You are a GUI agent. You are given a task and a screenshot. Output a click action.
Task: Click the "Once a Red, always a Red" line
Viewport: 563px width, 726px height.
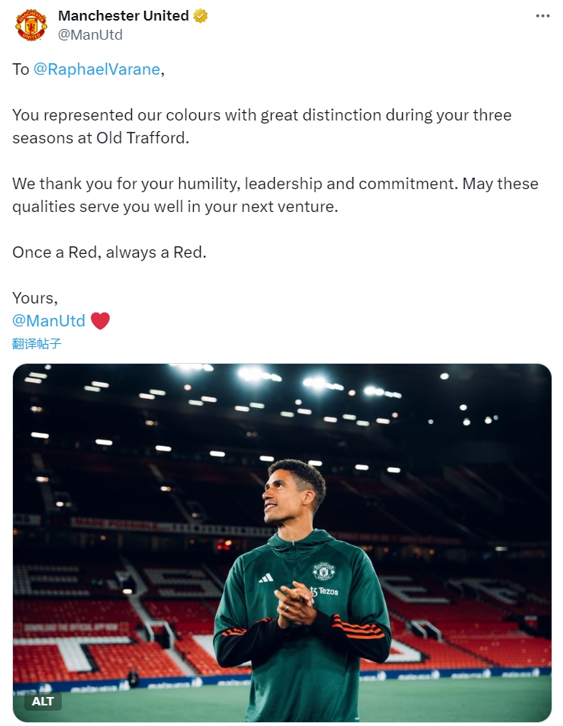(109, 252)
